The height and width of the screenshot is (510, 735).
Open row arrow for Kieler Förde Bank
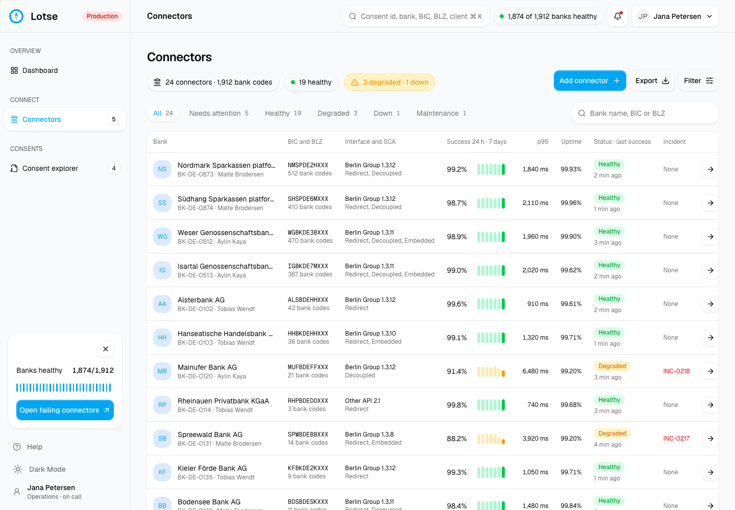(x=710, y=472)
